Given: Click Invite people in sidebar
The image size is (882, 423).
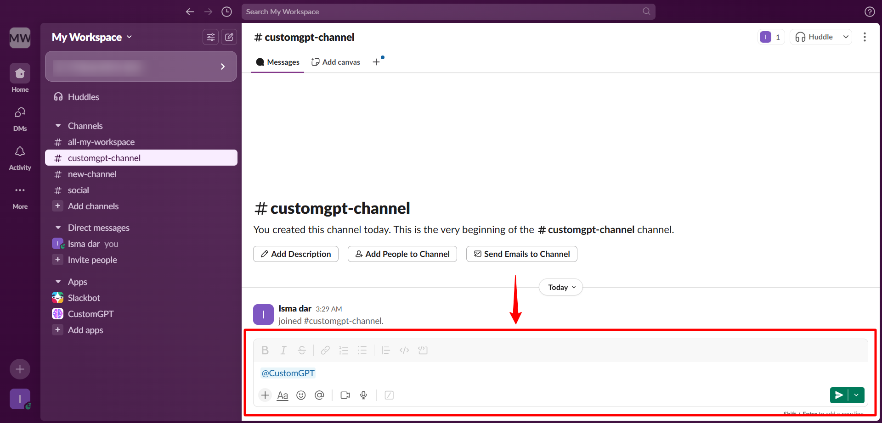Looking at the screenshot, I should pos(141,260).
